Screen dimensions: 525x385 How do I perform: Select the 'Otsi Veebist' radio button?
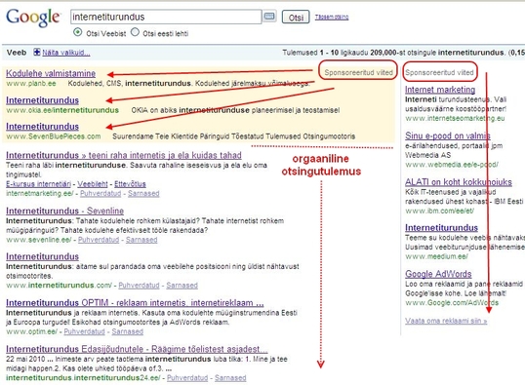click(x=78, y=32)
